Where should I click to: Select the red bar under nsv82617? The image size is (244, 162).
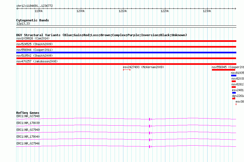234,87
